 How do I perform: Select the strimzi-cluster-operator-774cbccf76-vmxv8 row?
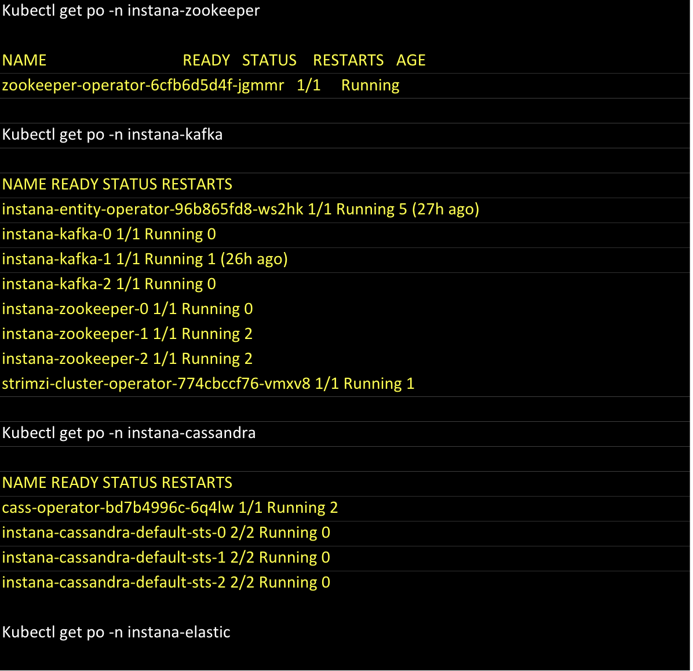click(x=208, y=383)
